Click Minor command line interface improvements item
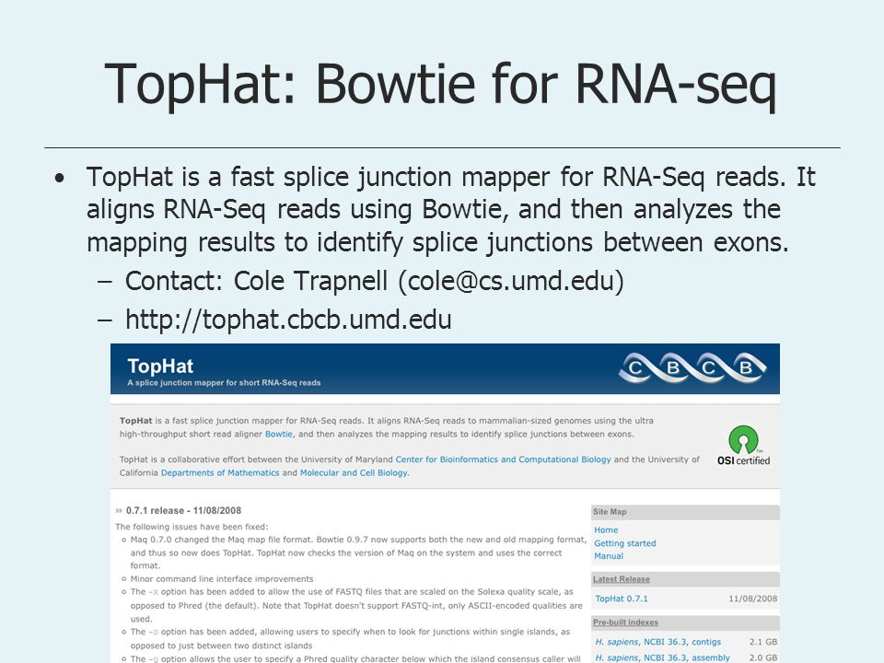The height and width of the screenshot is (663, 884). pos(222,579)
